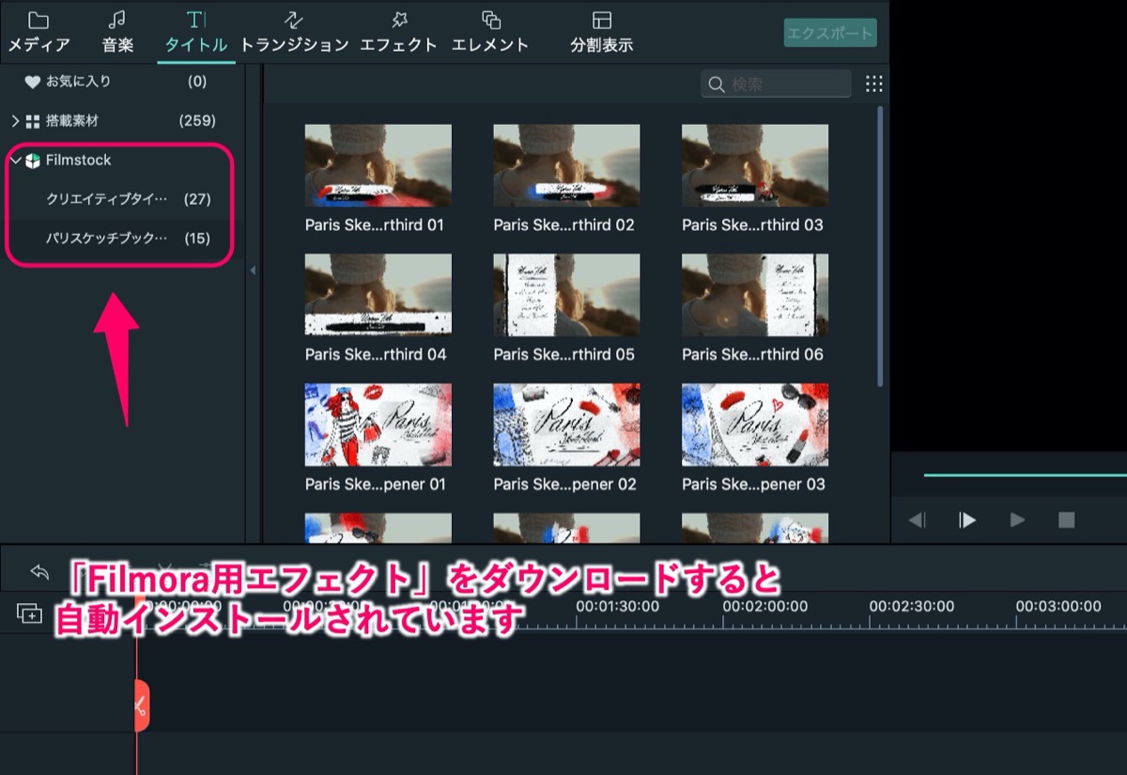Image resolution: width=1127 pixels, height=775 pixels.
Task: Click the エクスポート button
Action: coord(830,34)
